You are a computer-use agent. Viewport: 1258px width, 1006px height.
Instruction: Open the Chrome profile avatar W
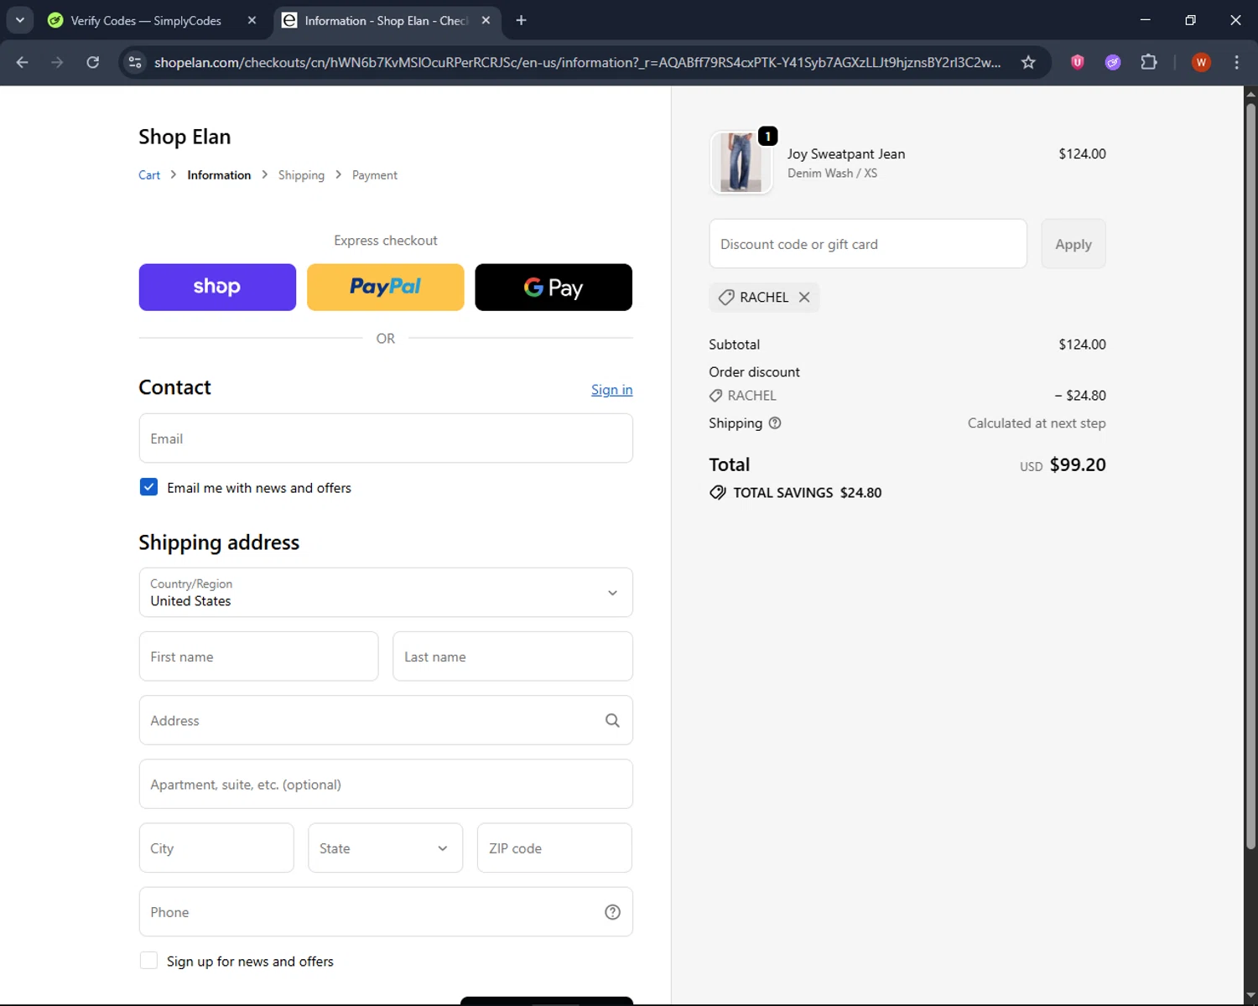pyautogui.click(x=1201, y=62)
